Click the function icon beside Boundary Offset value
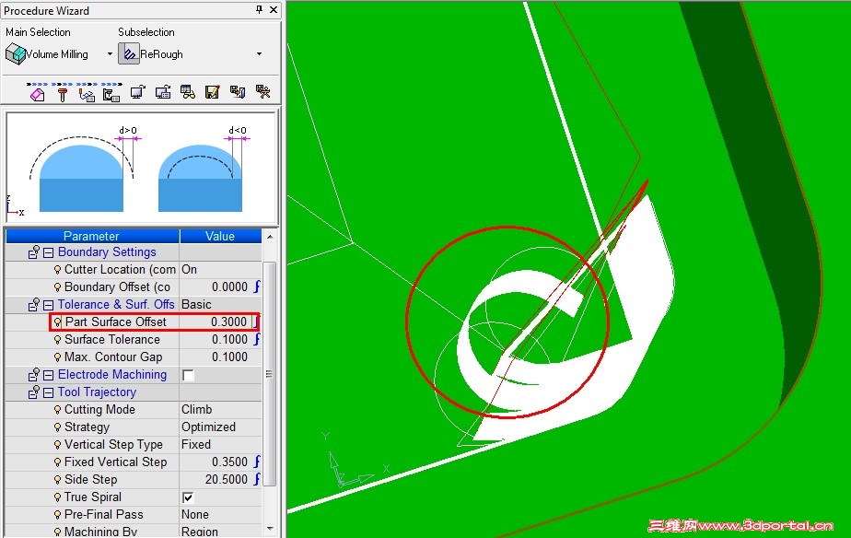 257,287
